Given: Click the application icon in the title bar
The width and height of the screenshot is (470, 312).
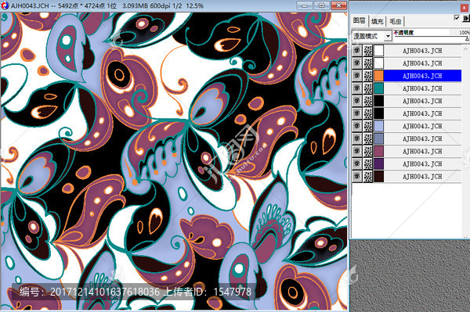Looking at the screenshot, I should [x=5, y=5].
